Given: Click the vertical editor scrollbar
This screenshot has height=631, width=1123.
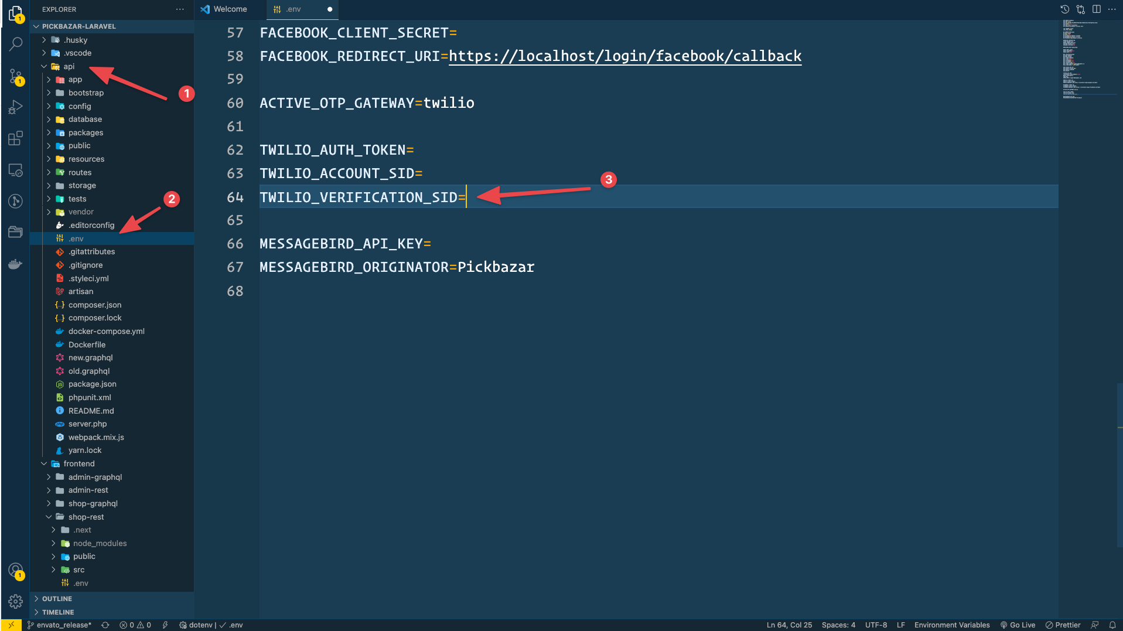Looking at the screenshot, I should pyautogui.click(x=1119, y=466).
